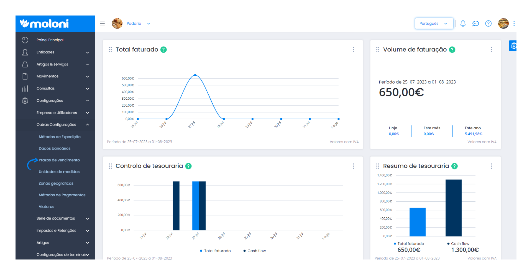Click the Configurações gear icon
The image size is (532, 275).
tap(25, 101)
